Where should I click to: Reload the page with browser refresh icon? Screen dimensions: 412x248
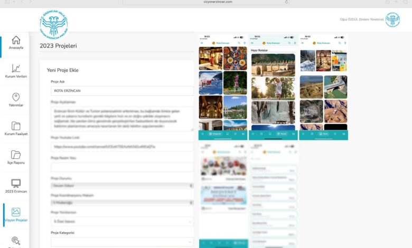coord(287,2)
